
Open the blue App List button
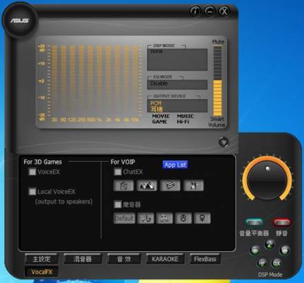click(175, 165)
